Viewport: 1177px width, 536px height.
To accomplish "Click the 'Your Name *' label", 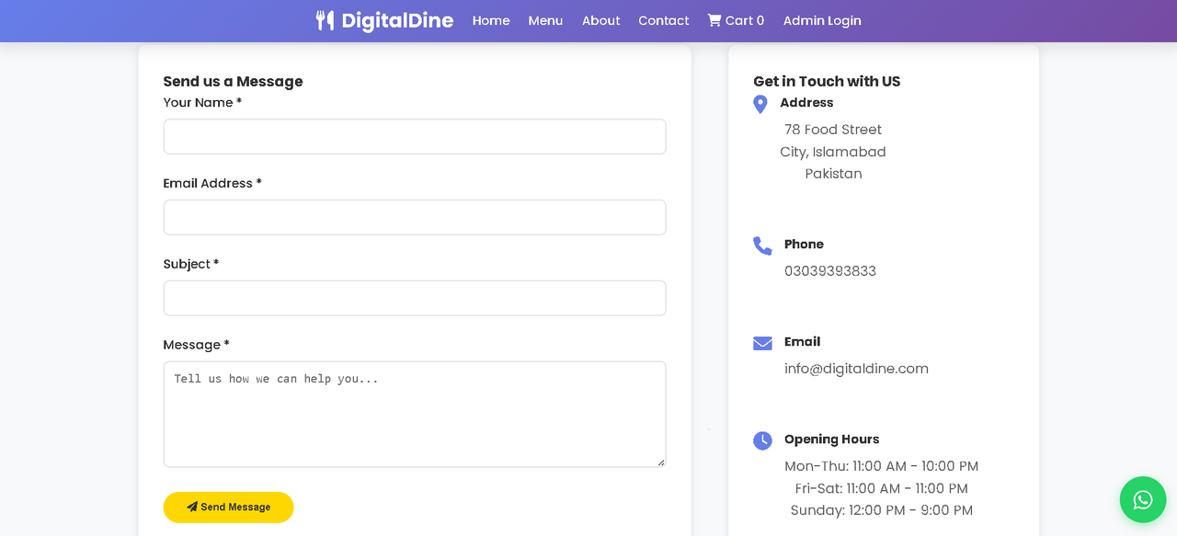I will tap(202, 102).
